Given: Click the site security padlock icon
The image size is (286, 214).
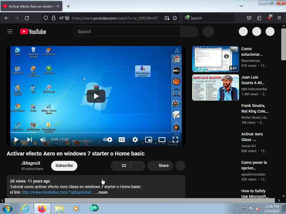Looking at the screenshot, I should 53,18.
